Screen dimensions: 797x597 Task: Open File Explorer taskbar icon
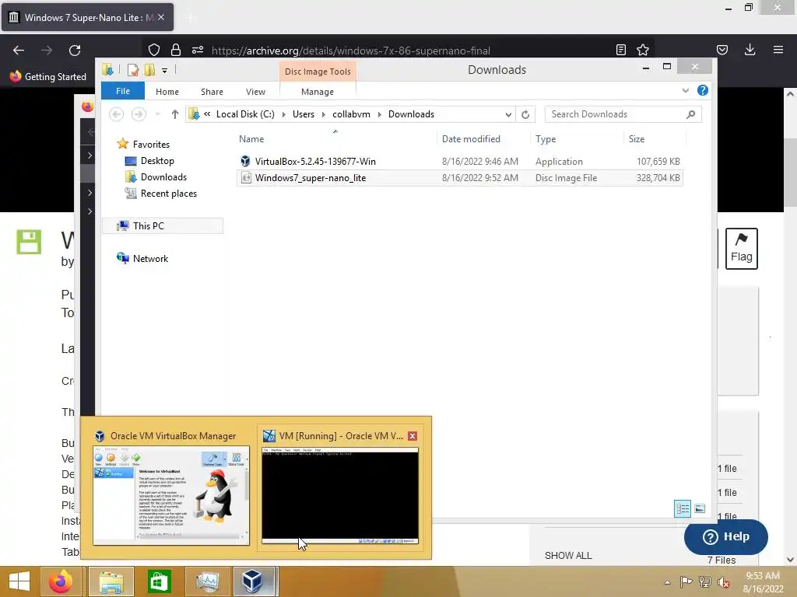111,581
